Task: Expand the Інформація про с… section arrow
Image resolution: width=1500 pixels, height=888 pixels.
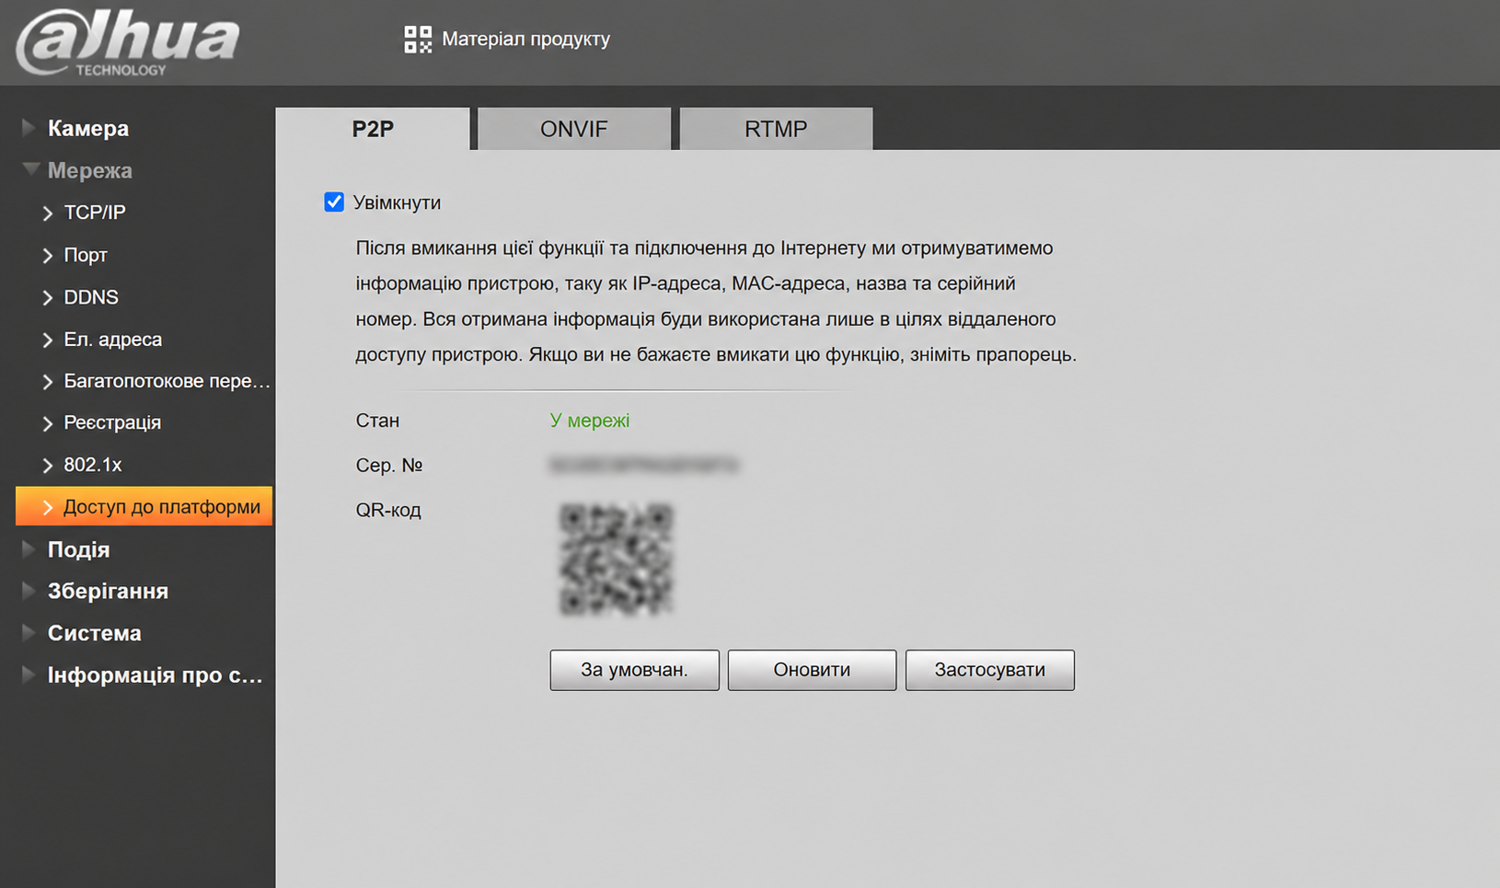Action: pos(29,675)
